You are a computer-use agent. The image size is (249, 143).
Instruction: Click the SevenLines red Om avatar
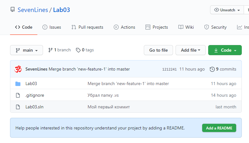click(x=18, y=69)
